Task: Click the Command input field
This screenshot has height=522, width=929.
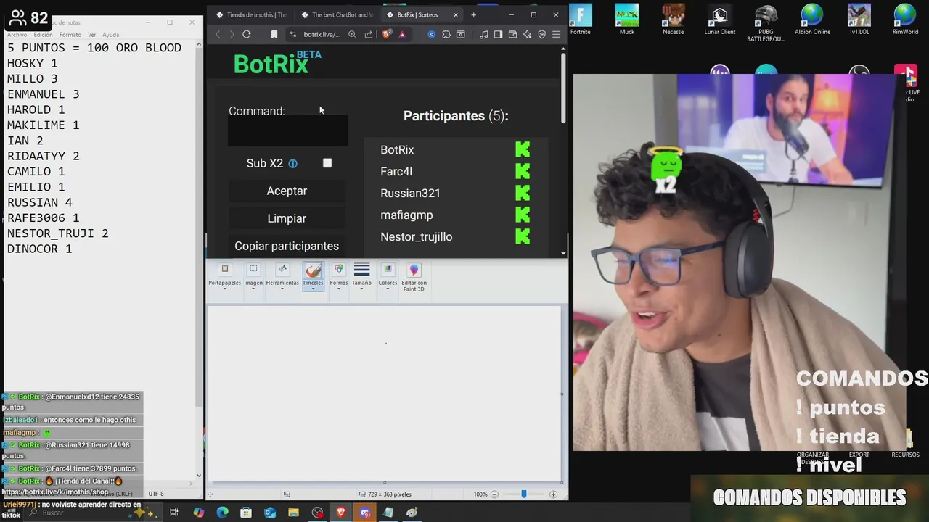Action: click(x=287, y=132)
